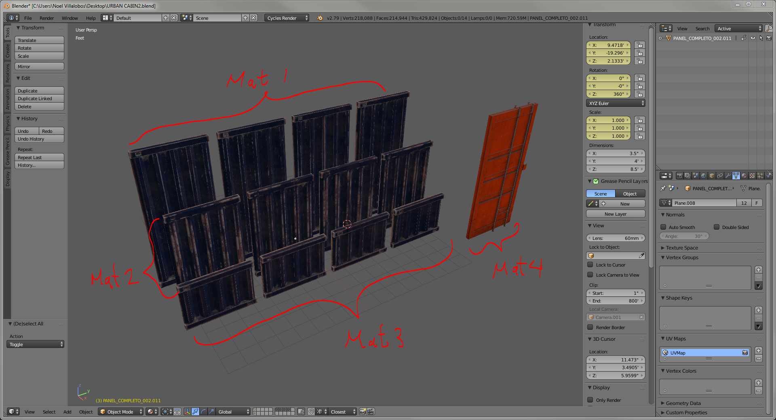Click the OpenGL render image camera icon
Viewport: 776px width, 420px height.
pyautogui.click(x=363, y=412)
